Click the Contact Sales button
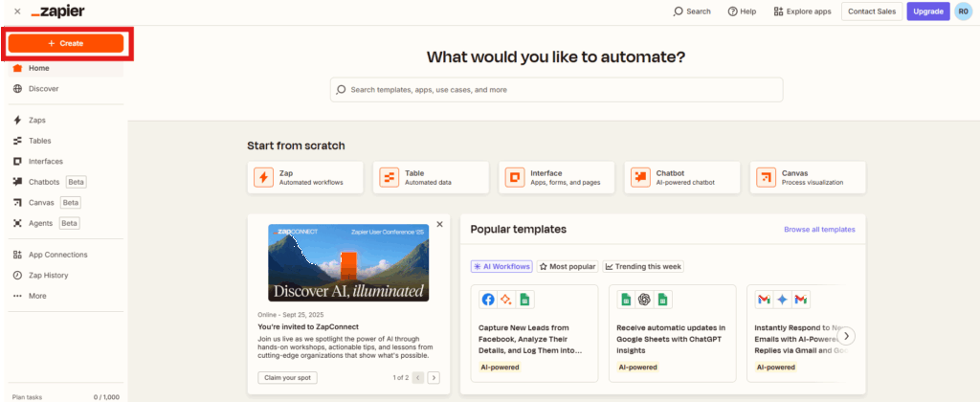The width and height of the screenshot is (980, 402). [x=872, y=11]
